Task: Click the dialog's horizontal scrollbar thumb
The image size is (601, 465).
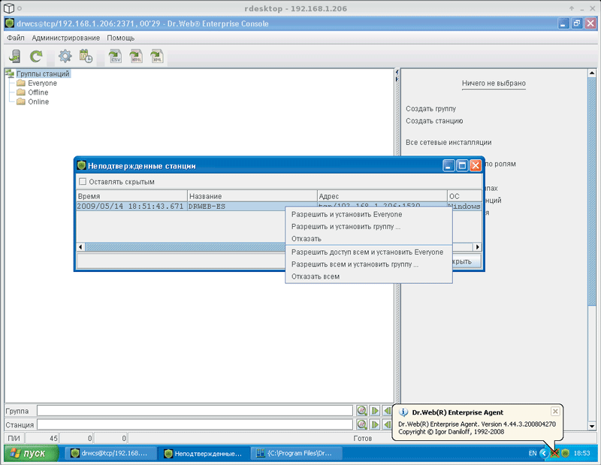Action: [x=185, y=247]
